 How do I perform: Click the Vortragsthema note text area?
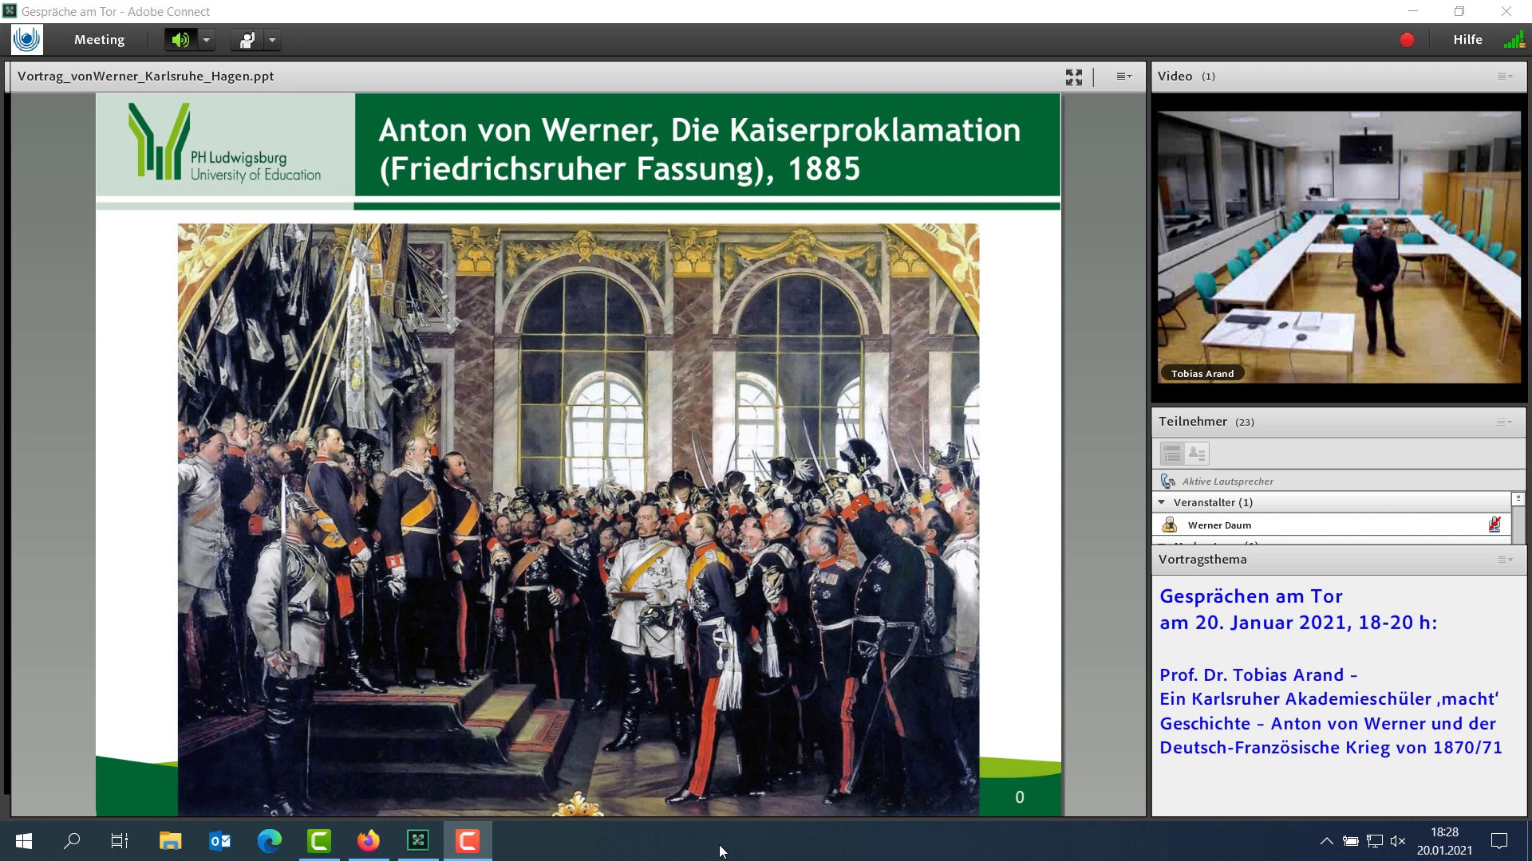click(1338, 695)
